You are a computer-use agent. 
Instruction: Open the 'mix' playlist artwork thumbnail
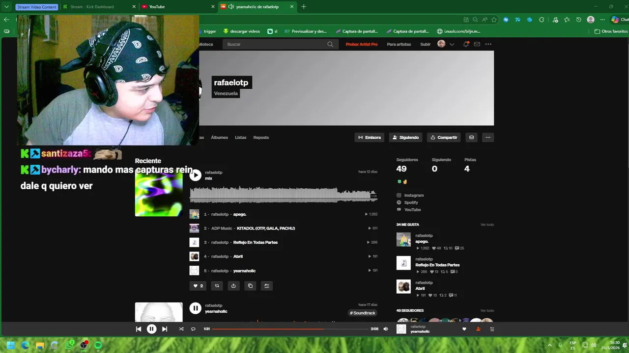(159, 193)
